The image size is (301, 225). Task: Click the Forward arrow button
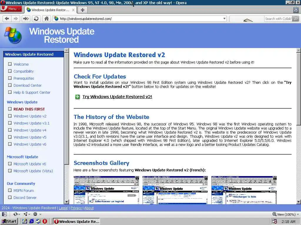[x=16, y=18]
